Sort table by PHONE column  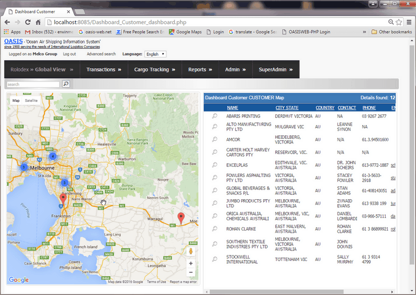click(x=369, y=108)
